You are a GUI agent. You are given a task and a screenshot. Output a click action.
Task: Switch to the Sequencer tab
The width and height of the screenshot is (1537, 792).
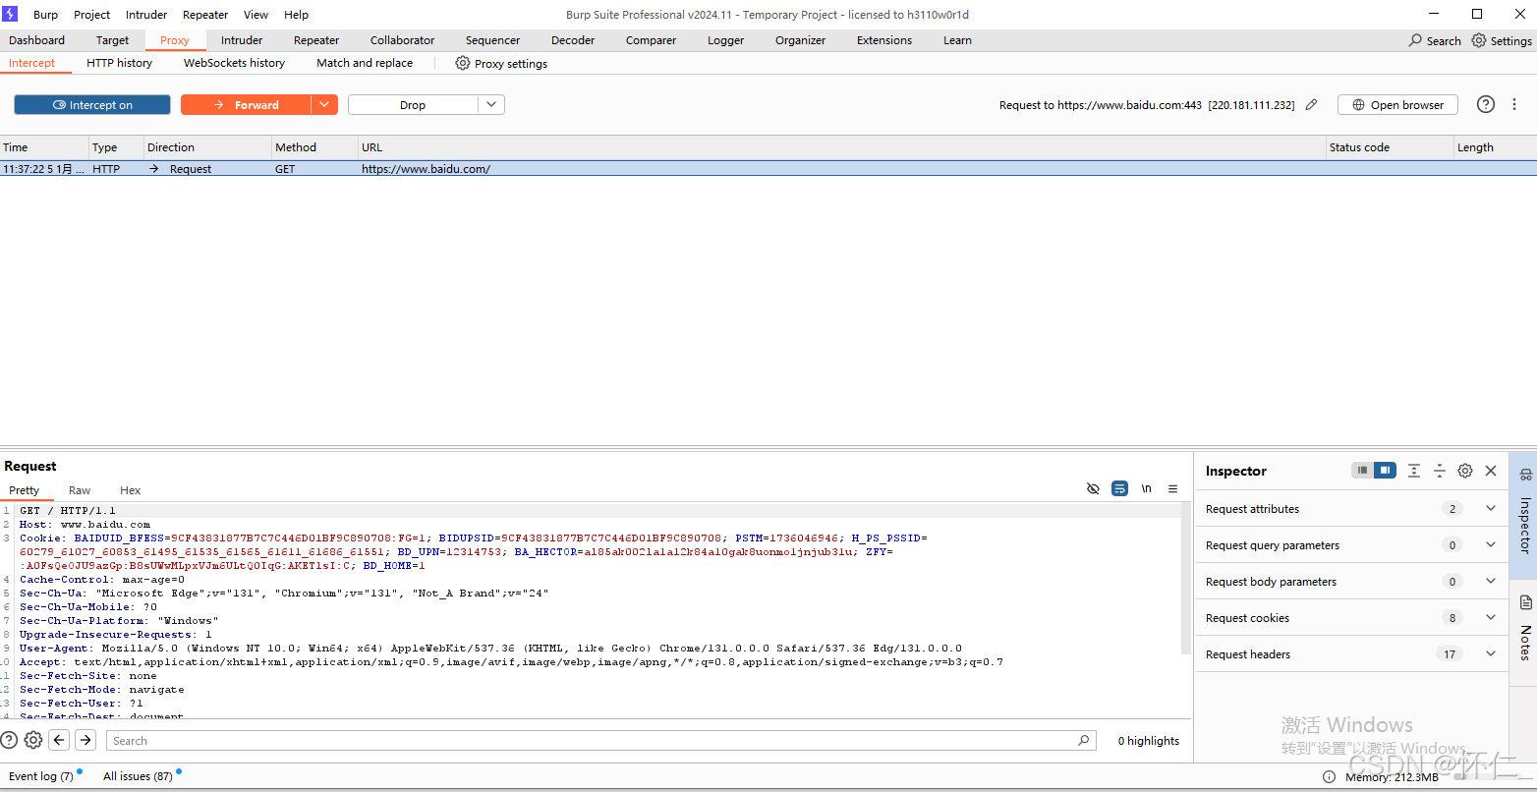point(492,40)
